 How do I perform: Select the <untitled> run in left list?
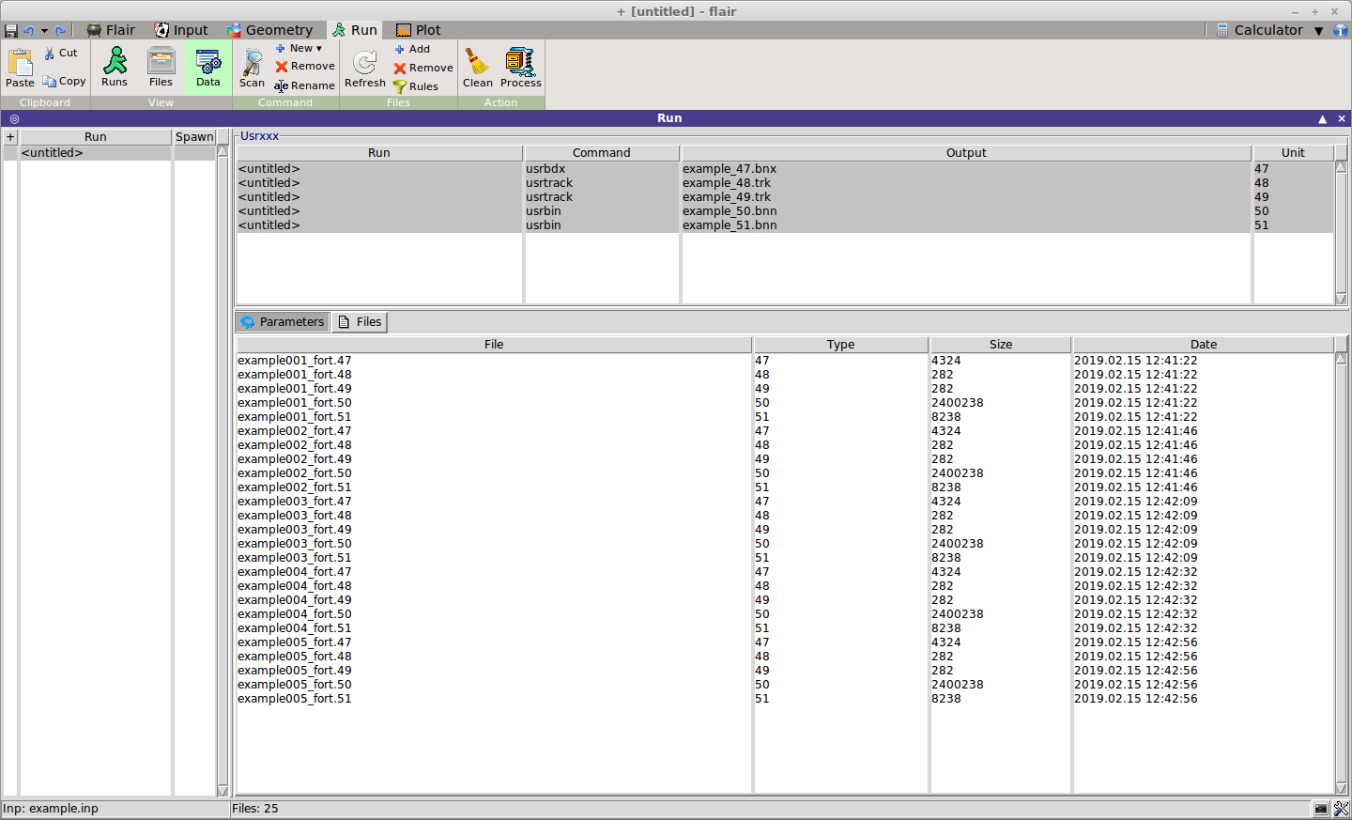[x=96, y=153]
